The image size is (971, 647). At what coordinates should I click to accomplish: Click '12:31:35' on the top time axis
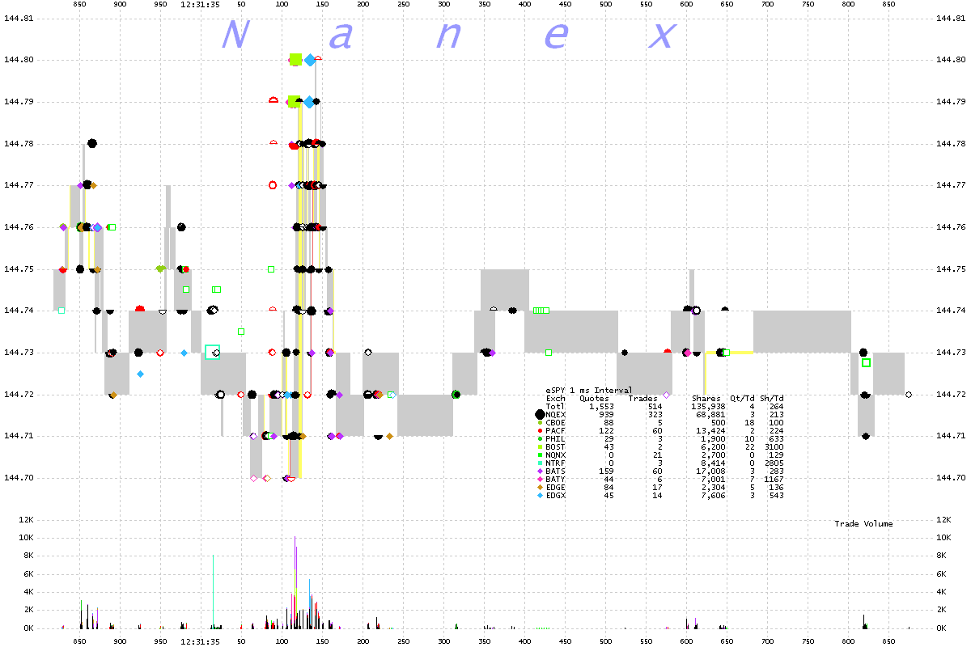(201, 5)
